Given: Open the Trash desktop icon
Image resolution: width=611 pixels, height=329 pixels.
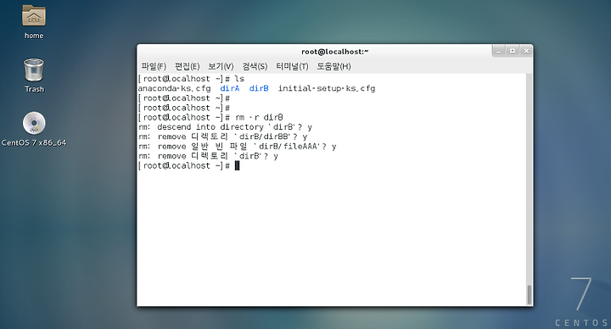Looking at the screenshot, I should pyautogui.click(x=34, y=70).
